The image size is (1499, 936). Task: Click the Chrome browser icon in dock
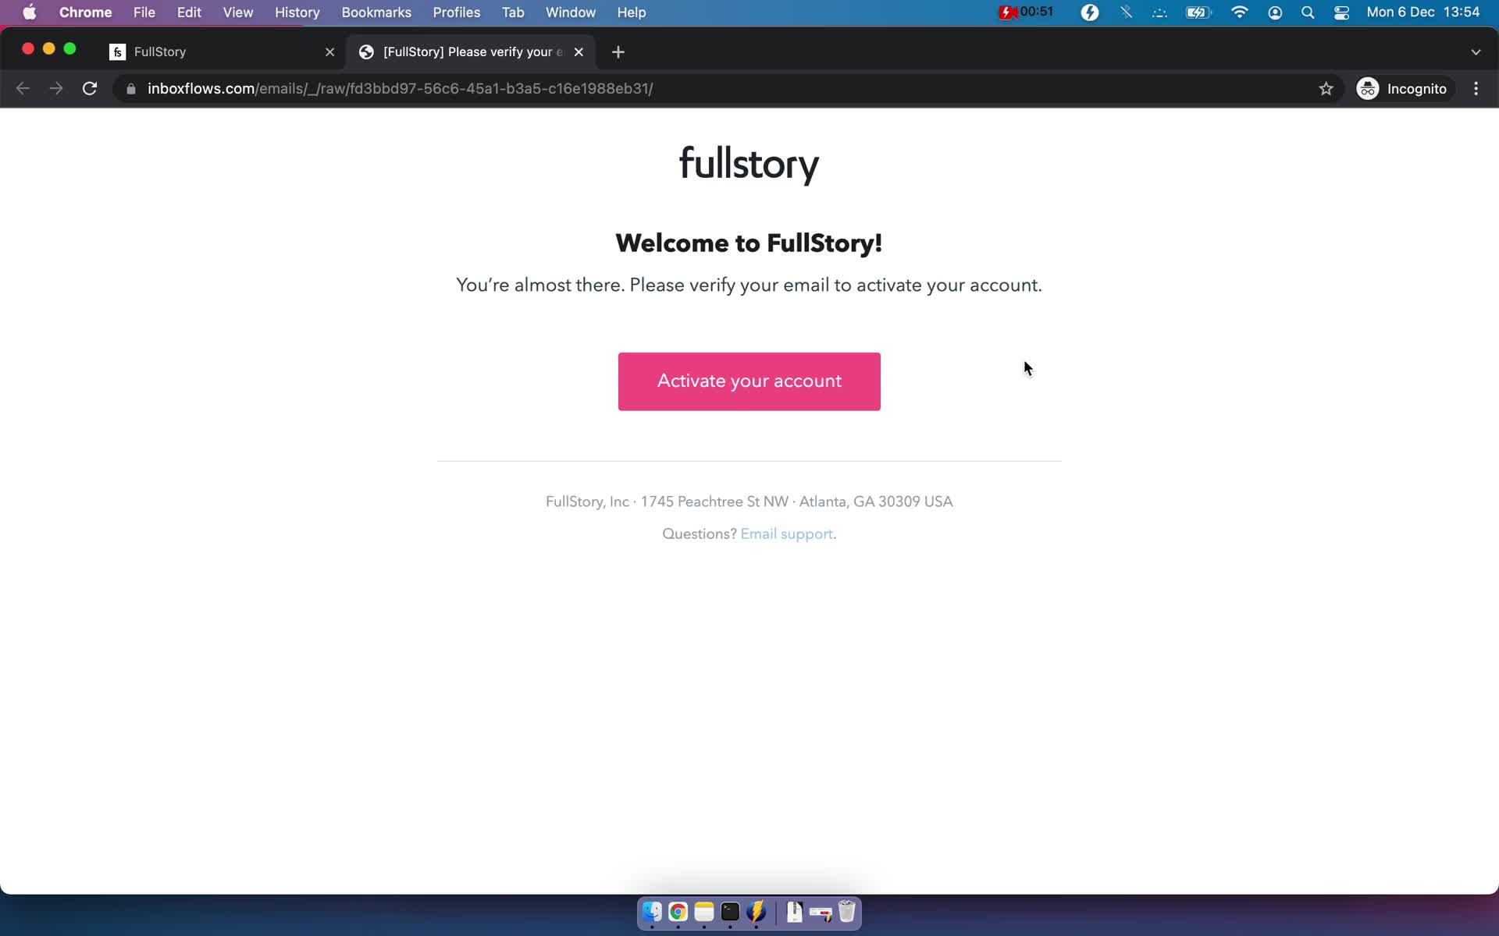click(x=677, y=913)
